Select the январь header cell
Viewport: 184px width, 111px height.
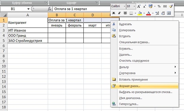coord(57,25)
